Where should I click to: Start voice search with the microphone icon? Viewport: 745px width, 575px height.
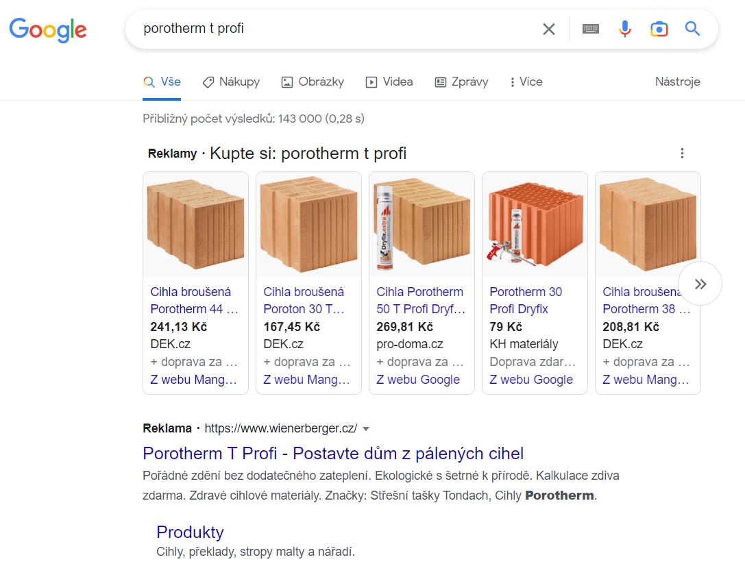click(625, 29)
